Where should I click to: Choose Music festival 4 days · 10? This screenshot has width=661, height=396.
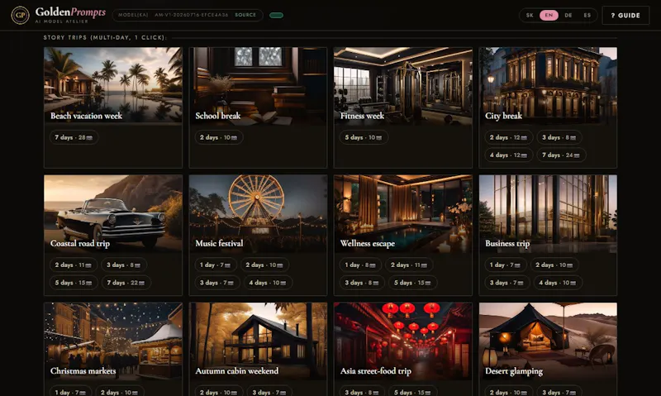[268, 283]
